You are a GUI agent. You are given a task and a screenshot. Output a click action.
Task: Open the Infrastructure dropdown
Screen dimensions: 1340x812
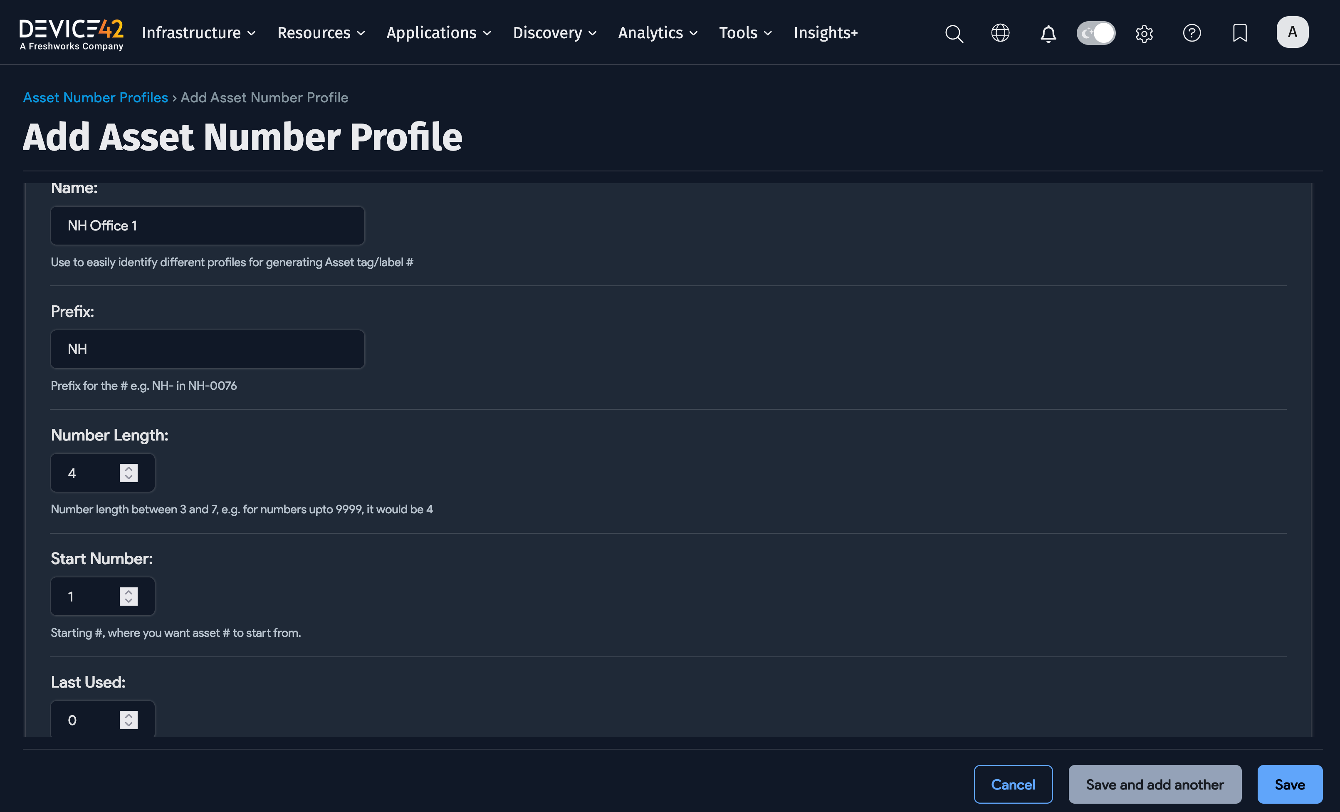click(x=198, y=32)
